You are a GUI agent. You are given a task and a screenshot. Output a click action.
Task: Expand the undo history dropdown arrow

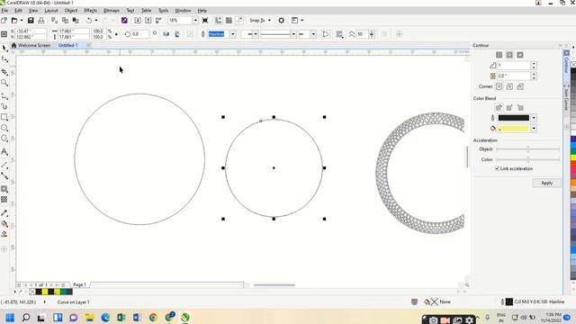[96, 20]
